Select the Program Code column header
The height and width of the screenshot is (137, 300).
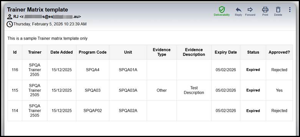(93, 52)
